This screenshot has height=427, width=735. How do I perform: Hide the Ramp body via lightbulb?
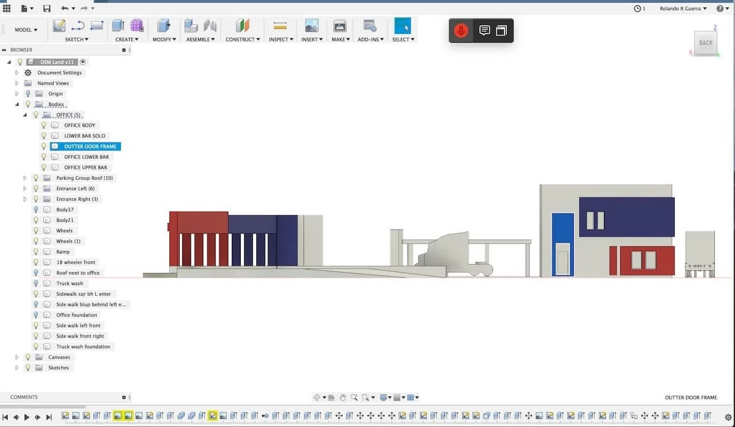(x=36, y=252)
